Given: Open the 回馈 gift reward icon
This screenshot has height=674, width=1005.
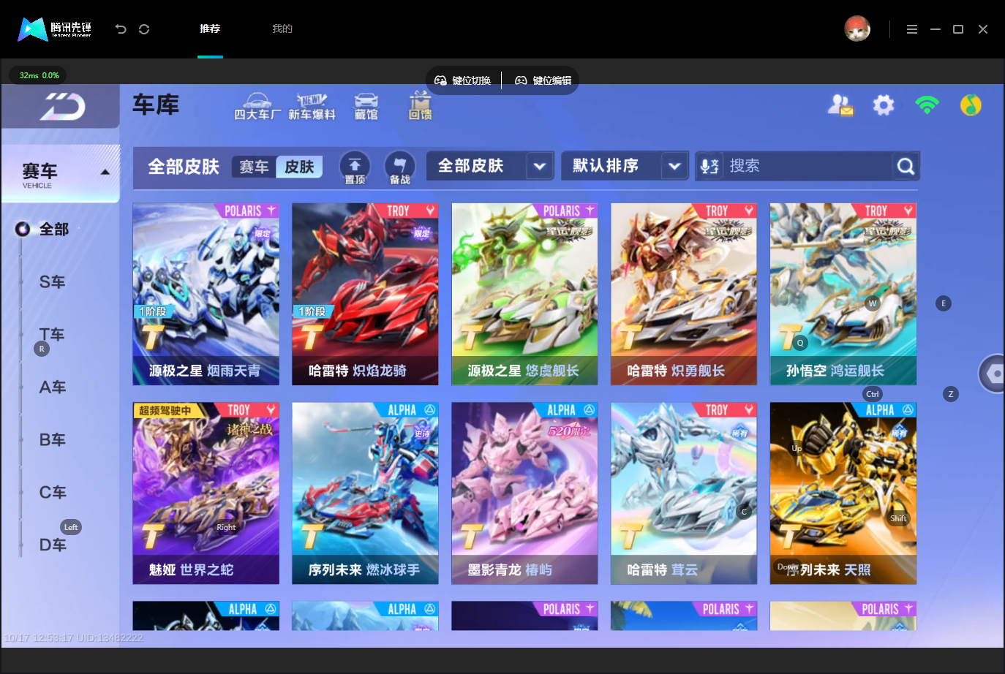Looking at the screenshot, I should point(420,106).
